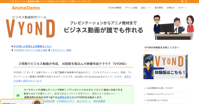The height and width of the screenshot is (104, 199).
Task: Click chevron beside 14日体験版をお試しできます
Action: pos(145,88)
